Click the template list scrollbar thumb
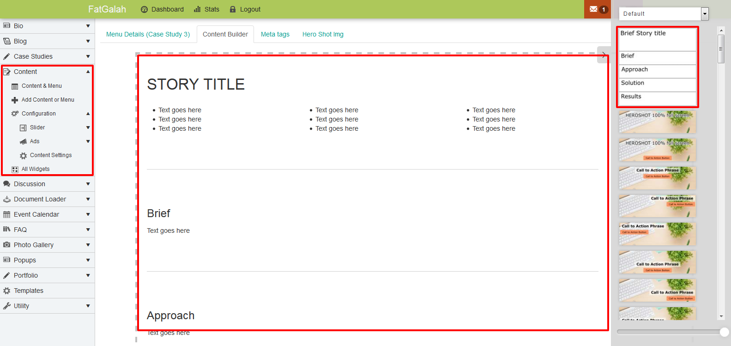 [721, 49]
